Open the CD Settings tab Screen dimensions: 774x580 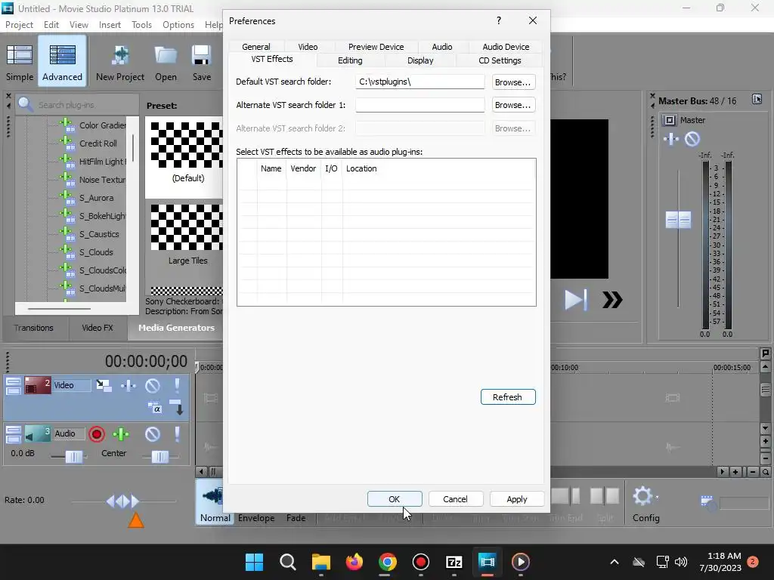(500, 60)
